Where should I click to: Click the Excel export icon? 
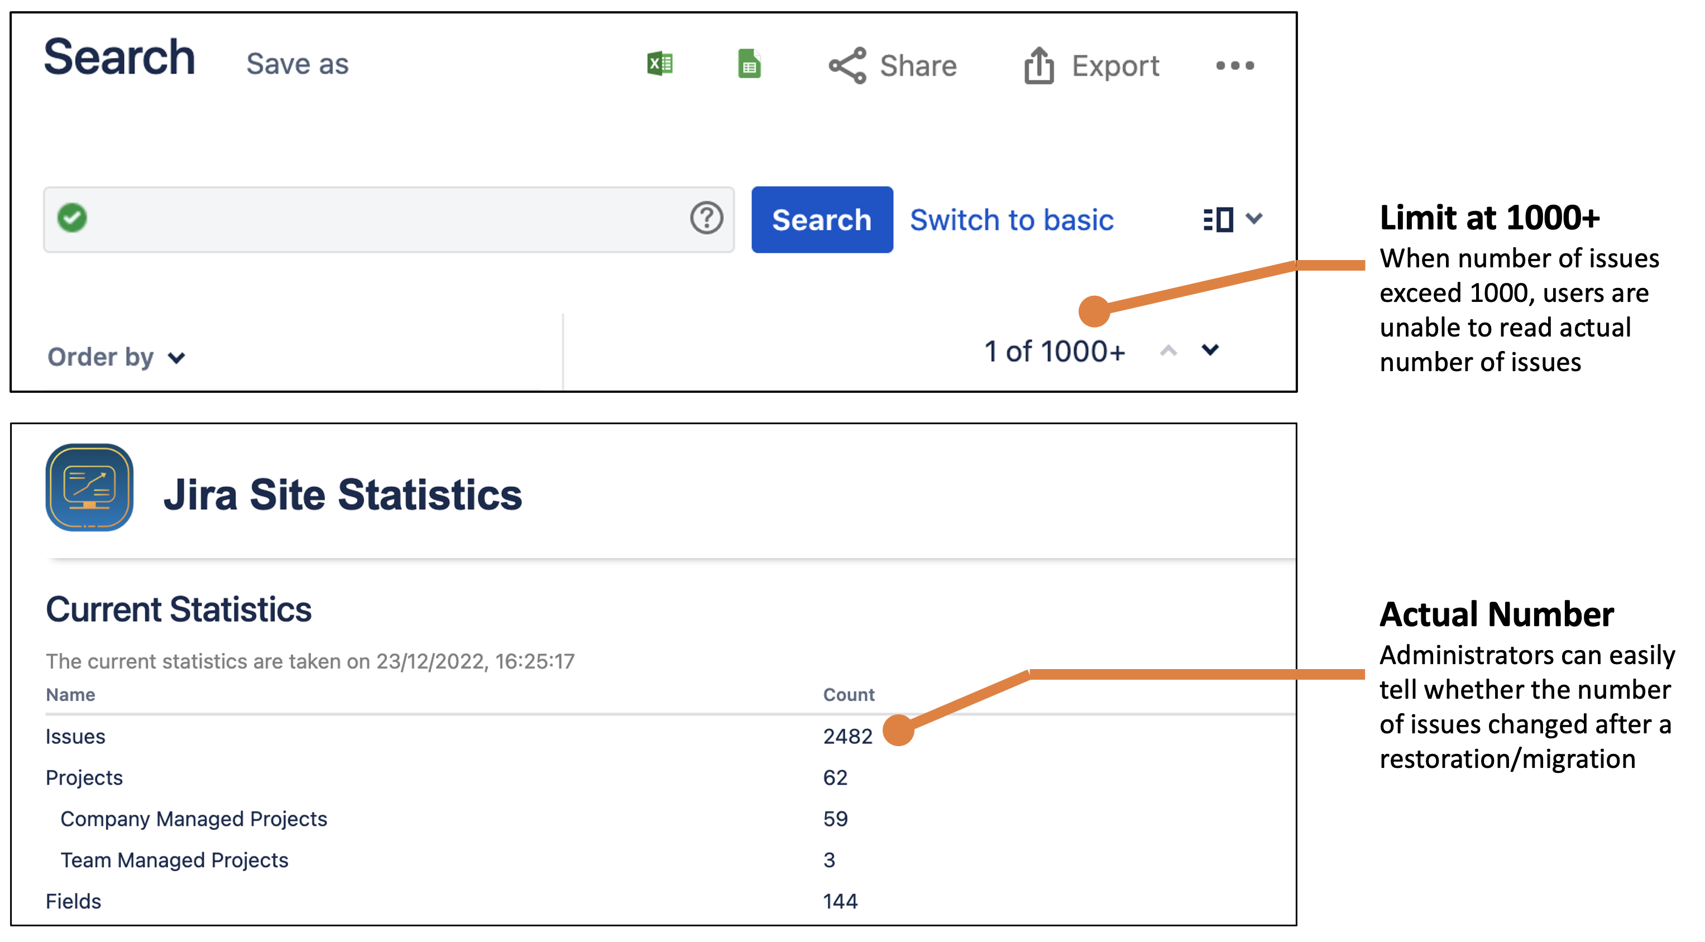click(659, 64)
